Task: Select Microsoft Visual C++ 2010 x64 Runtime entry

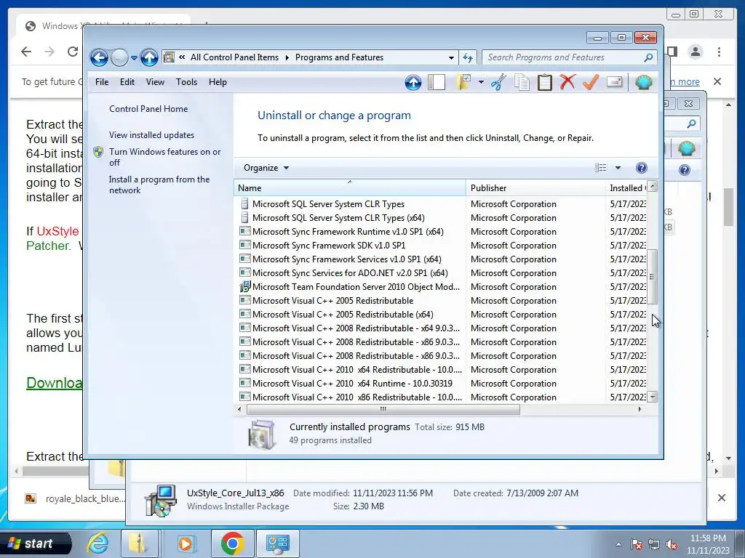Action: click(x=352, y=384)
